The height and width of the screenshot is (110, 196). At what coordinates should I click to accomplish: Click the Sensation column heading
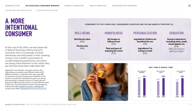point(176,33)
